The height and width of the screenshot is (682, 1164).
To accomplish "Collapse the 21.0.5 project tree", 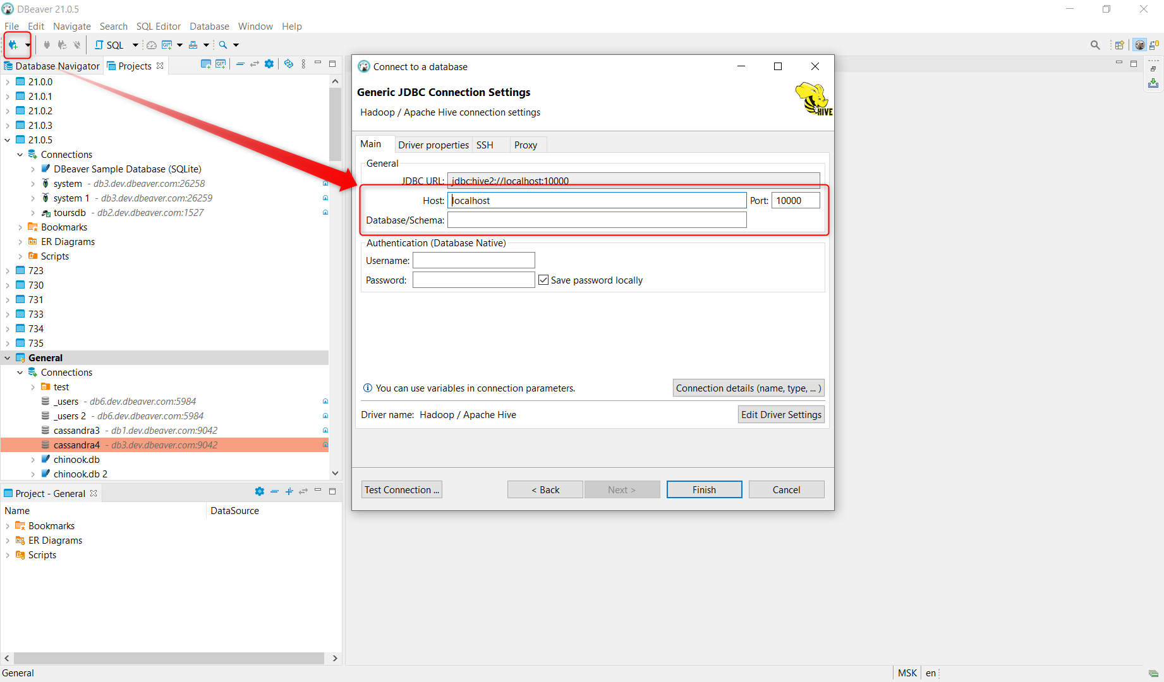I will coord(7,140).
